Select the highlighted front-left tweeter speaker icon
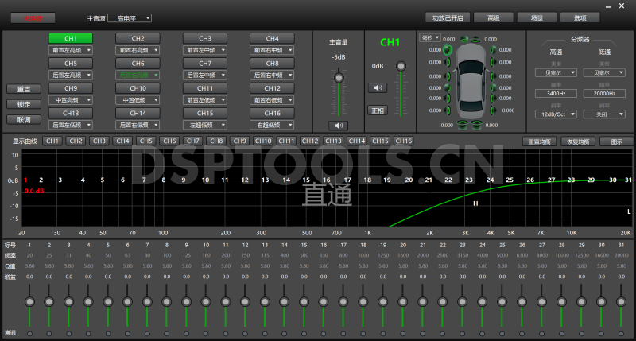Screen dimensions: 636x341 448,50
